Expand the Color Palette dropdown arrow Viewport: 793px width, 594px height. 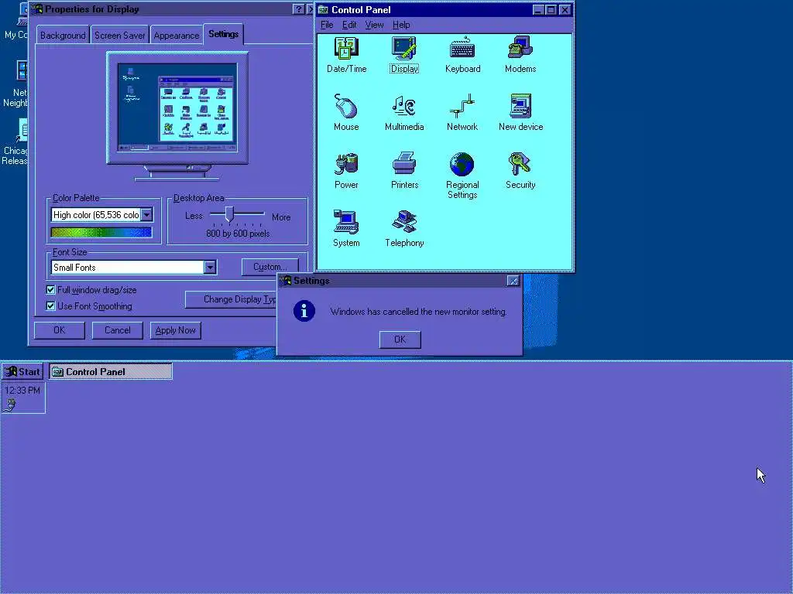(146, 215)
